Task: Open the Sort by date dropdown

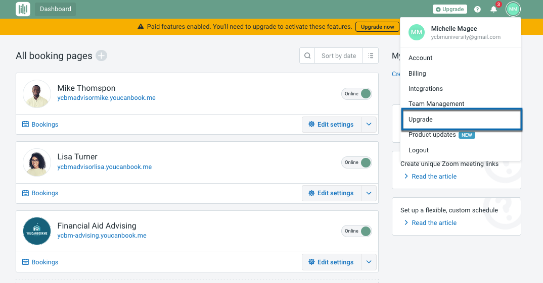Action: coord(339,56)
